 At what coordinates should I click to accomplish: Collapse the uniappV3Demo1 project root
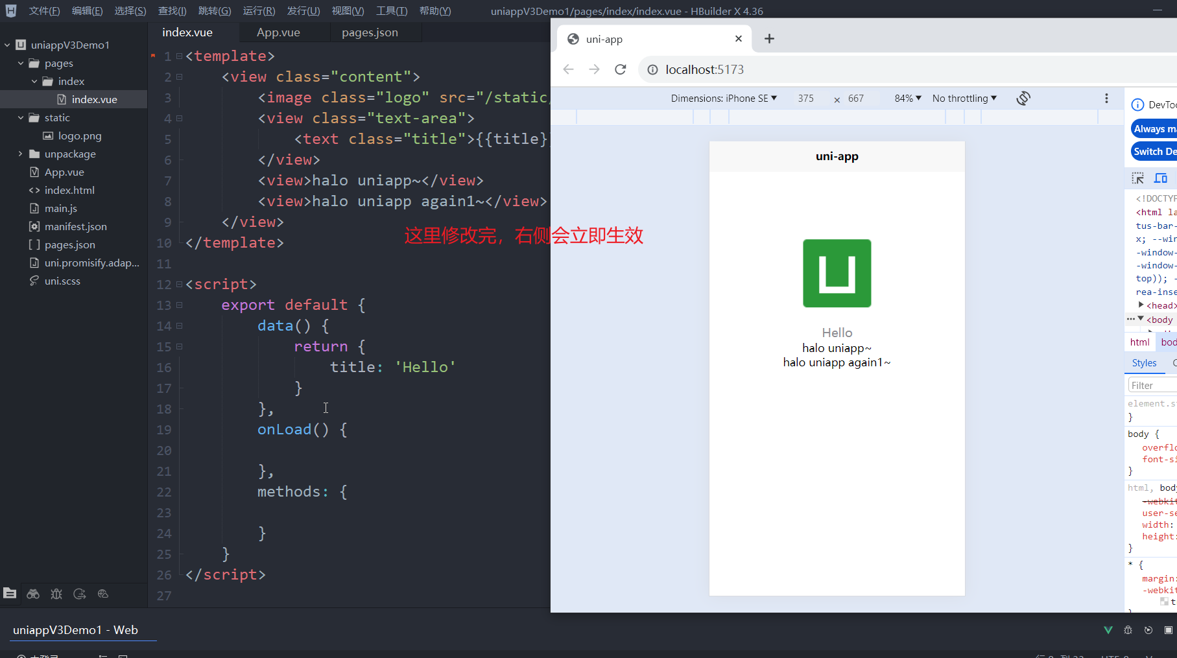7,45
